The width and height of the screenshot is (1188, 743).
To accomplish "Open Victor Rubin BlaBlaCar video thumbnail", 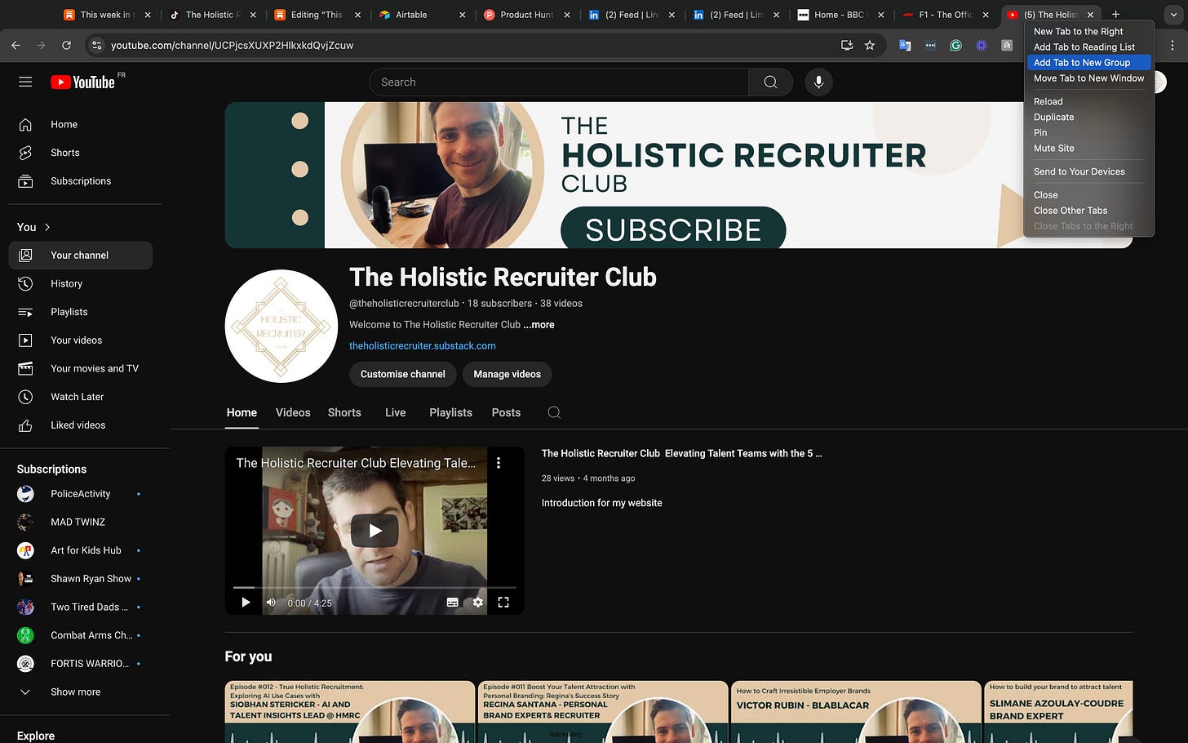I will (x=857, y=712).
